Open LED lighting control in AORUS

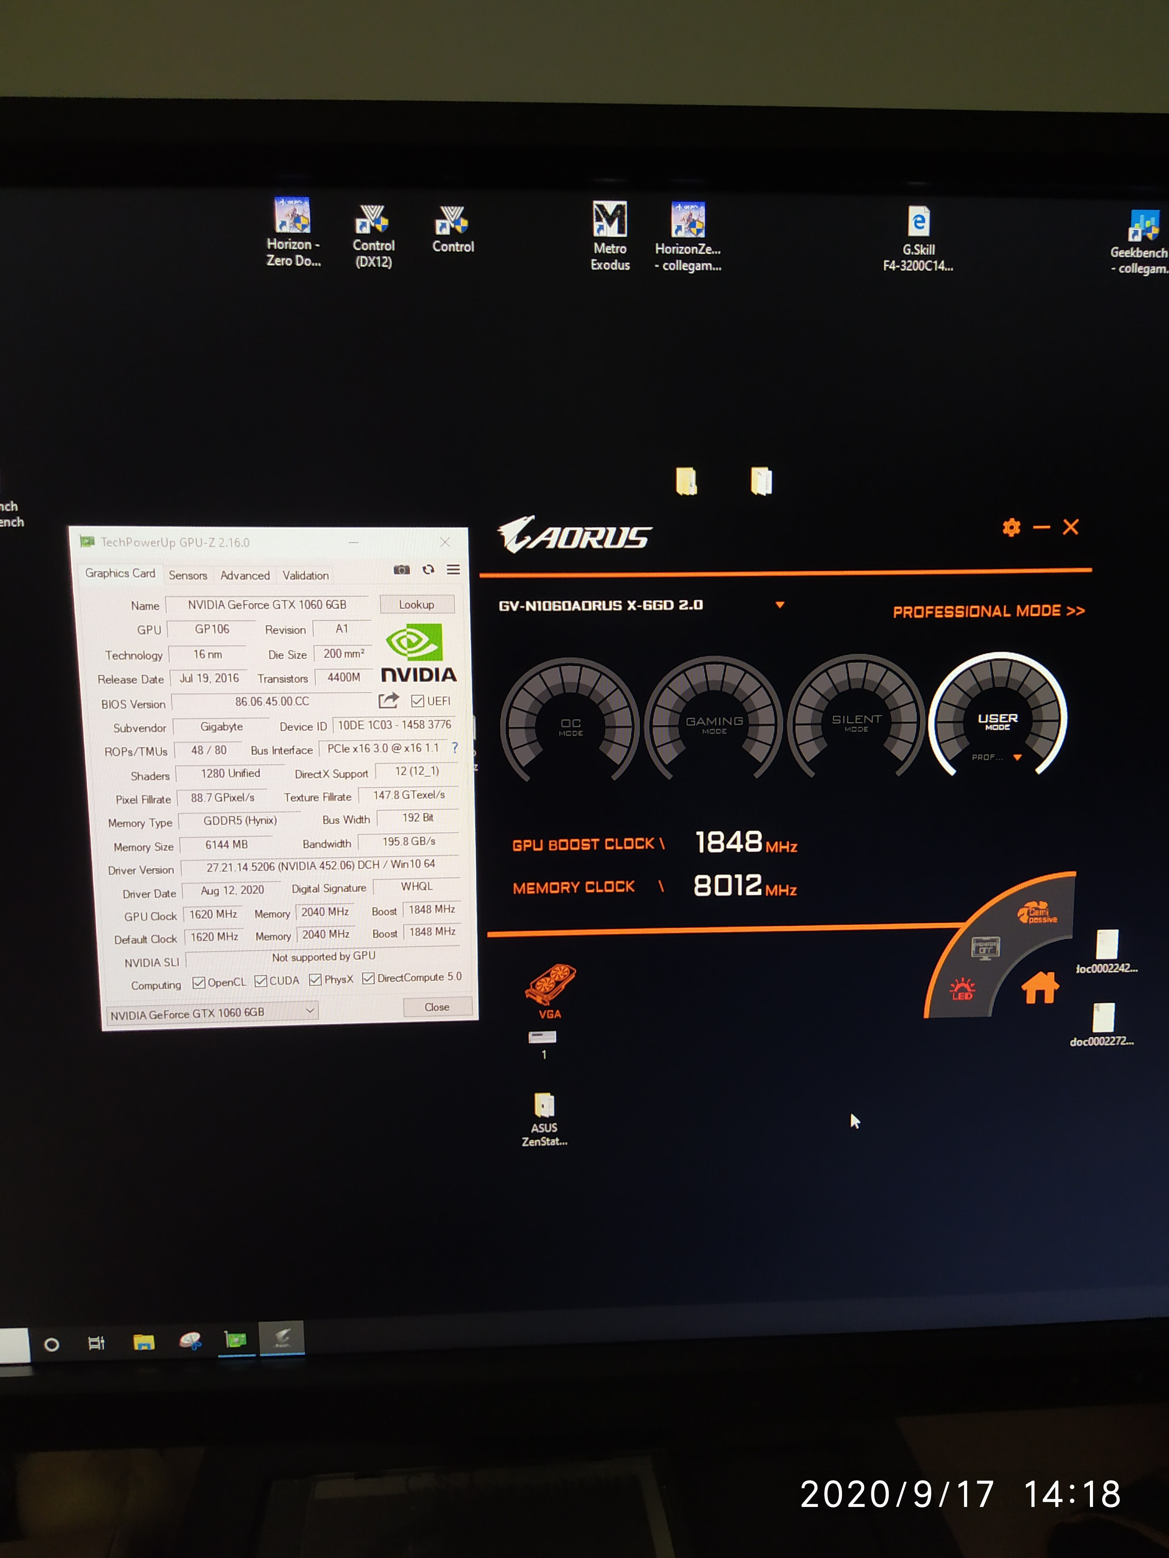pyautogui.click(x=962, y=989)
